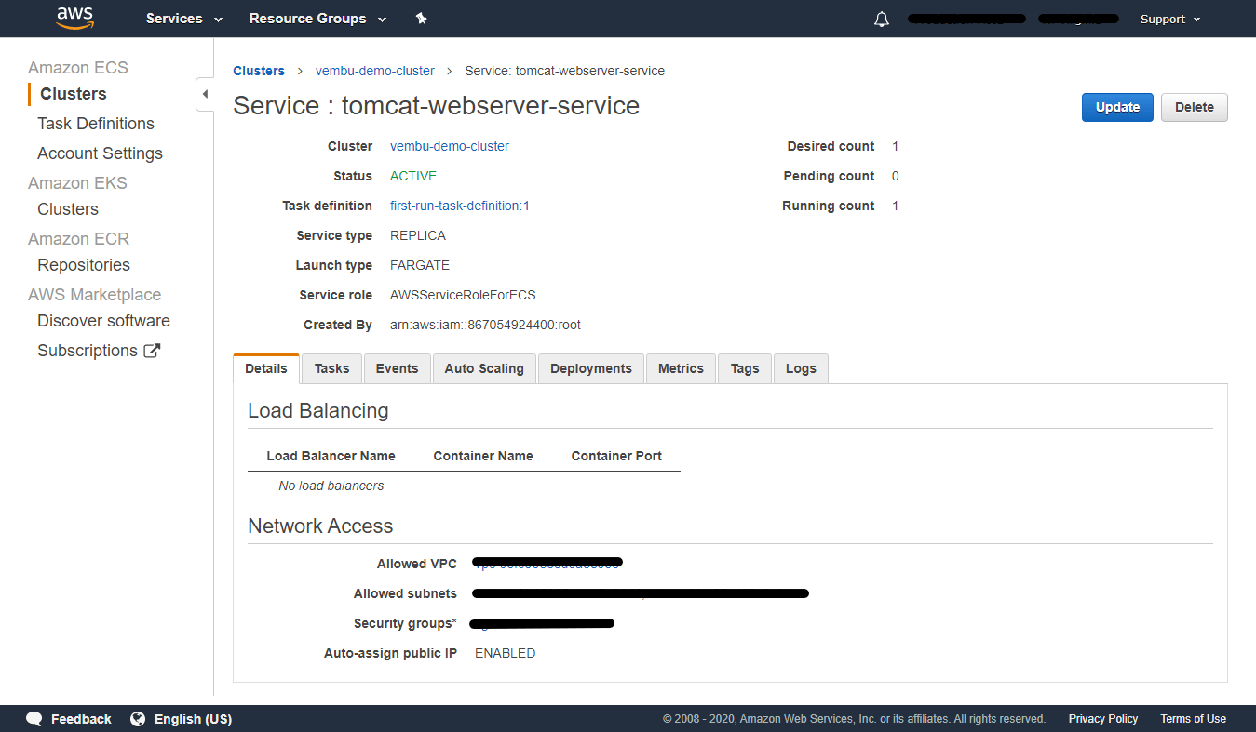Open Account Settings in sidebar
Viewport: 1256px width, 732px height.
click(x=100, y=153)
